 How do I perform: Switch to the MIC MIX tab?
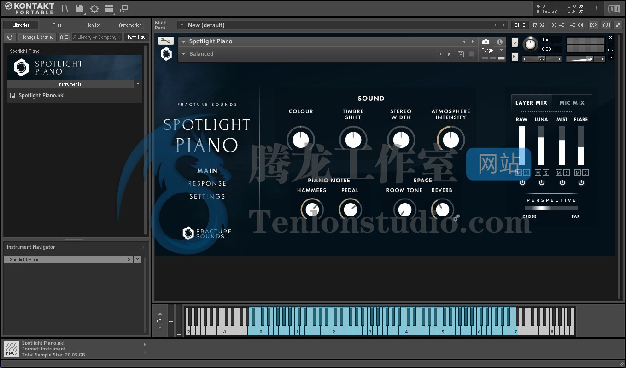572,103
